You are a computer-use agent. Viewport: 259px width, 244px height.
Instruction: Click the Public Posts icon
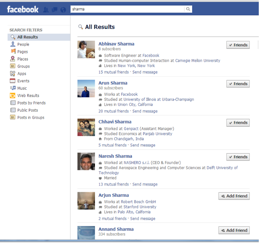13,110
